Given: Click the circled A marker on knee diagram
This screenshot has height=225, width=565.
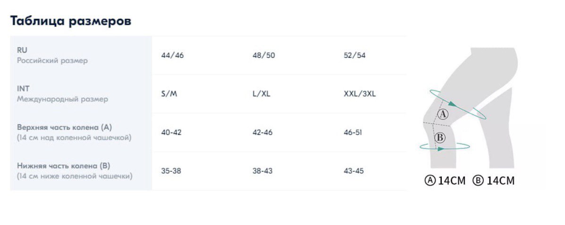Looking at the screenshot, I should pyautogui.click(x=443, y=115).
